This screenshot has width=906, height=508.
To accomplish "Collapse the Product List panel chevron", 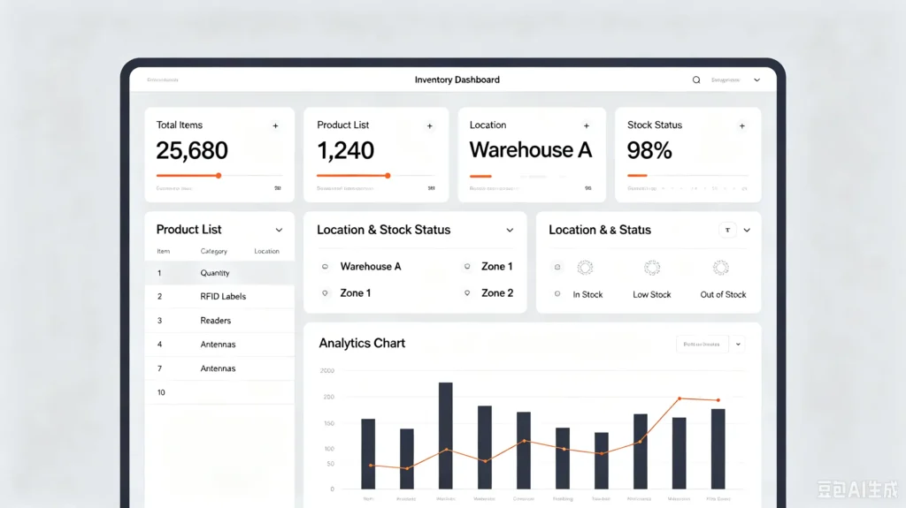I will pos(279,230).
